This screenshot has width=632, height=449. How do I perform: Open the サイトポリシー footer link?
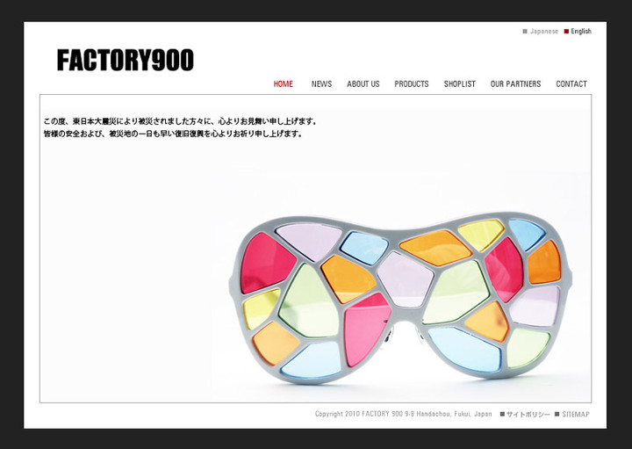click(528, 414)
